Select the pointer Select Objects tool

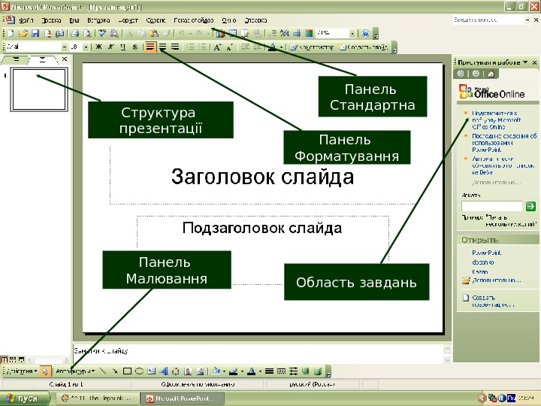[x=45, y=371]
